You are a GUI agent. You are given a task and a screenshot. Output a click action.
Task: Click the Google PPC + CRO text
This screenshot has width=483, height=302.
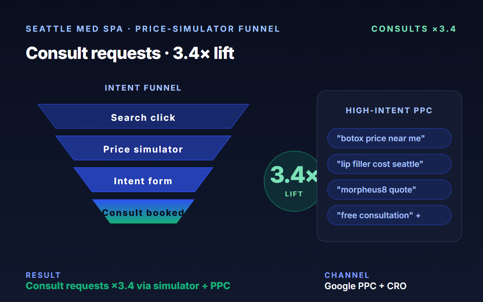(365, 286)
